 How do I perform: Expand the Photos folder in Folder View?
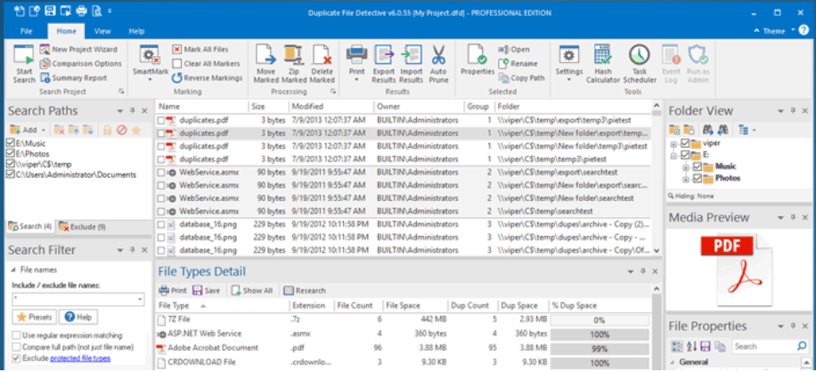coord(687,179)
